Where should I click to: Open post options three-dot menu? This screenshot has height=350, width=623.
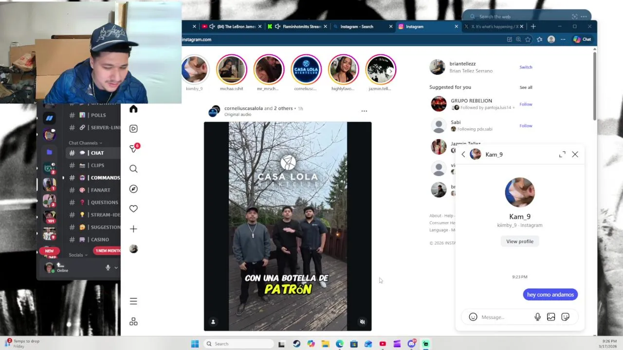364,111
